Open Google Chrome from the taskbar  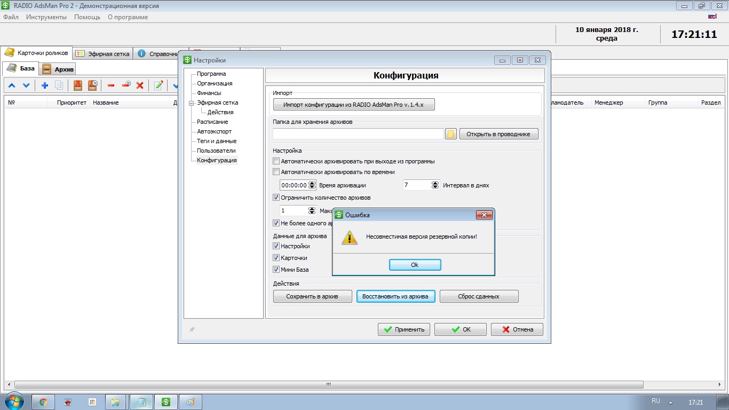pos(43,402)
